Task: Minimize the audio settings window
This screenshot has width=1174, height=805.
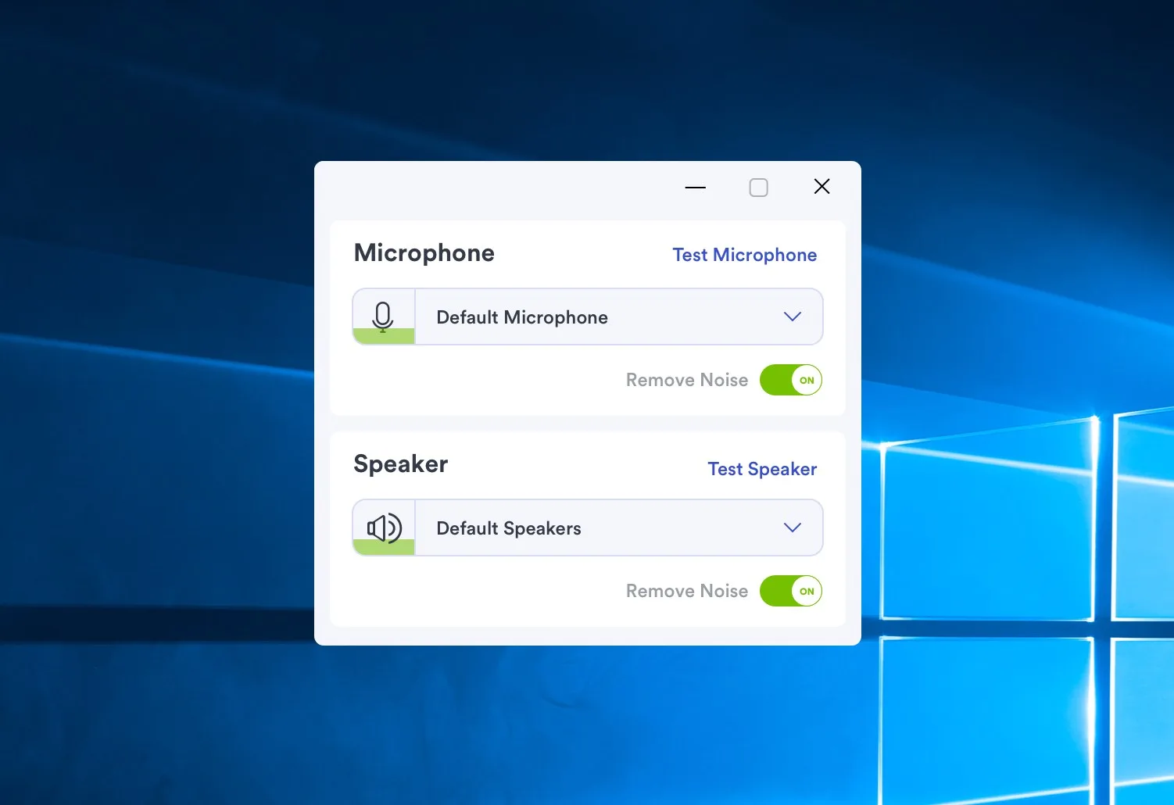Action: [695, 188]
